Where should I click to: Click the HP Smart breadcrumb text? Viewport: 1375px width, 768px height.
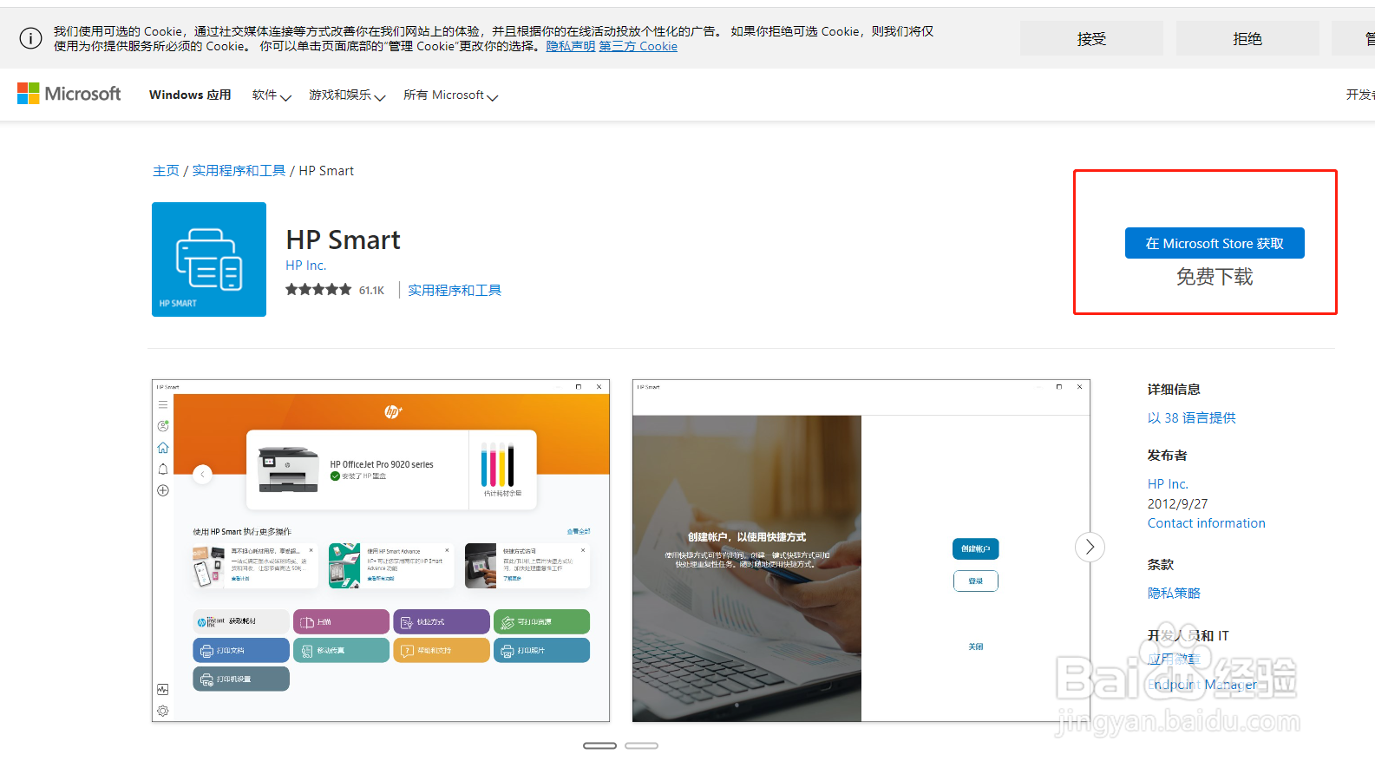(326, 171)
